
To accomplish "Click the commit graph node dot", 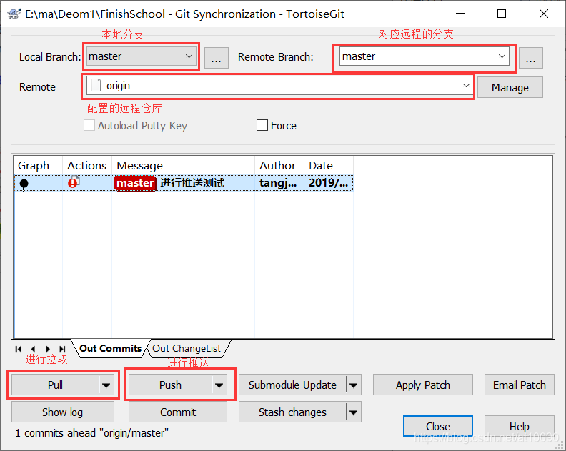I will coord(24,184).
